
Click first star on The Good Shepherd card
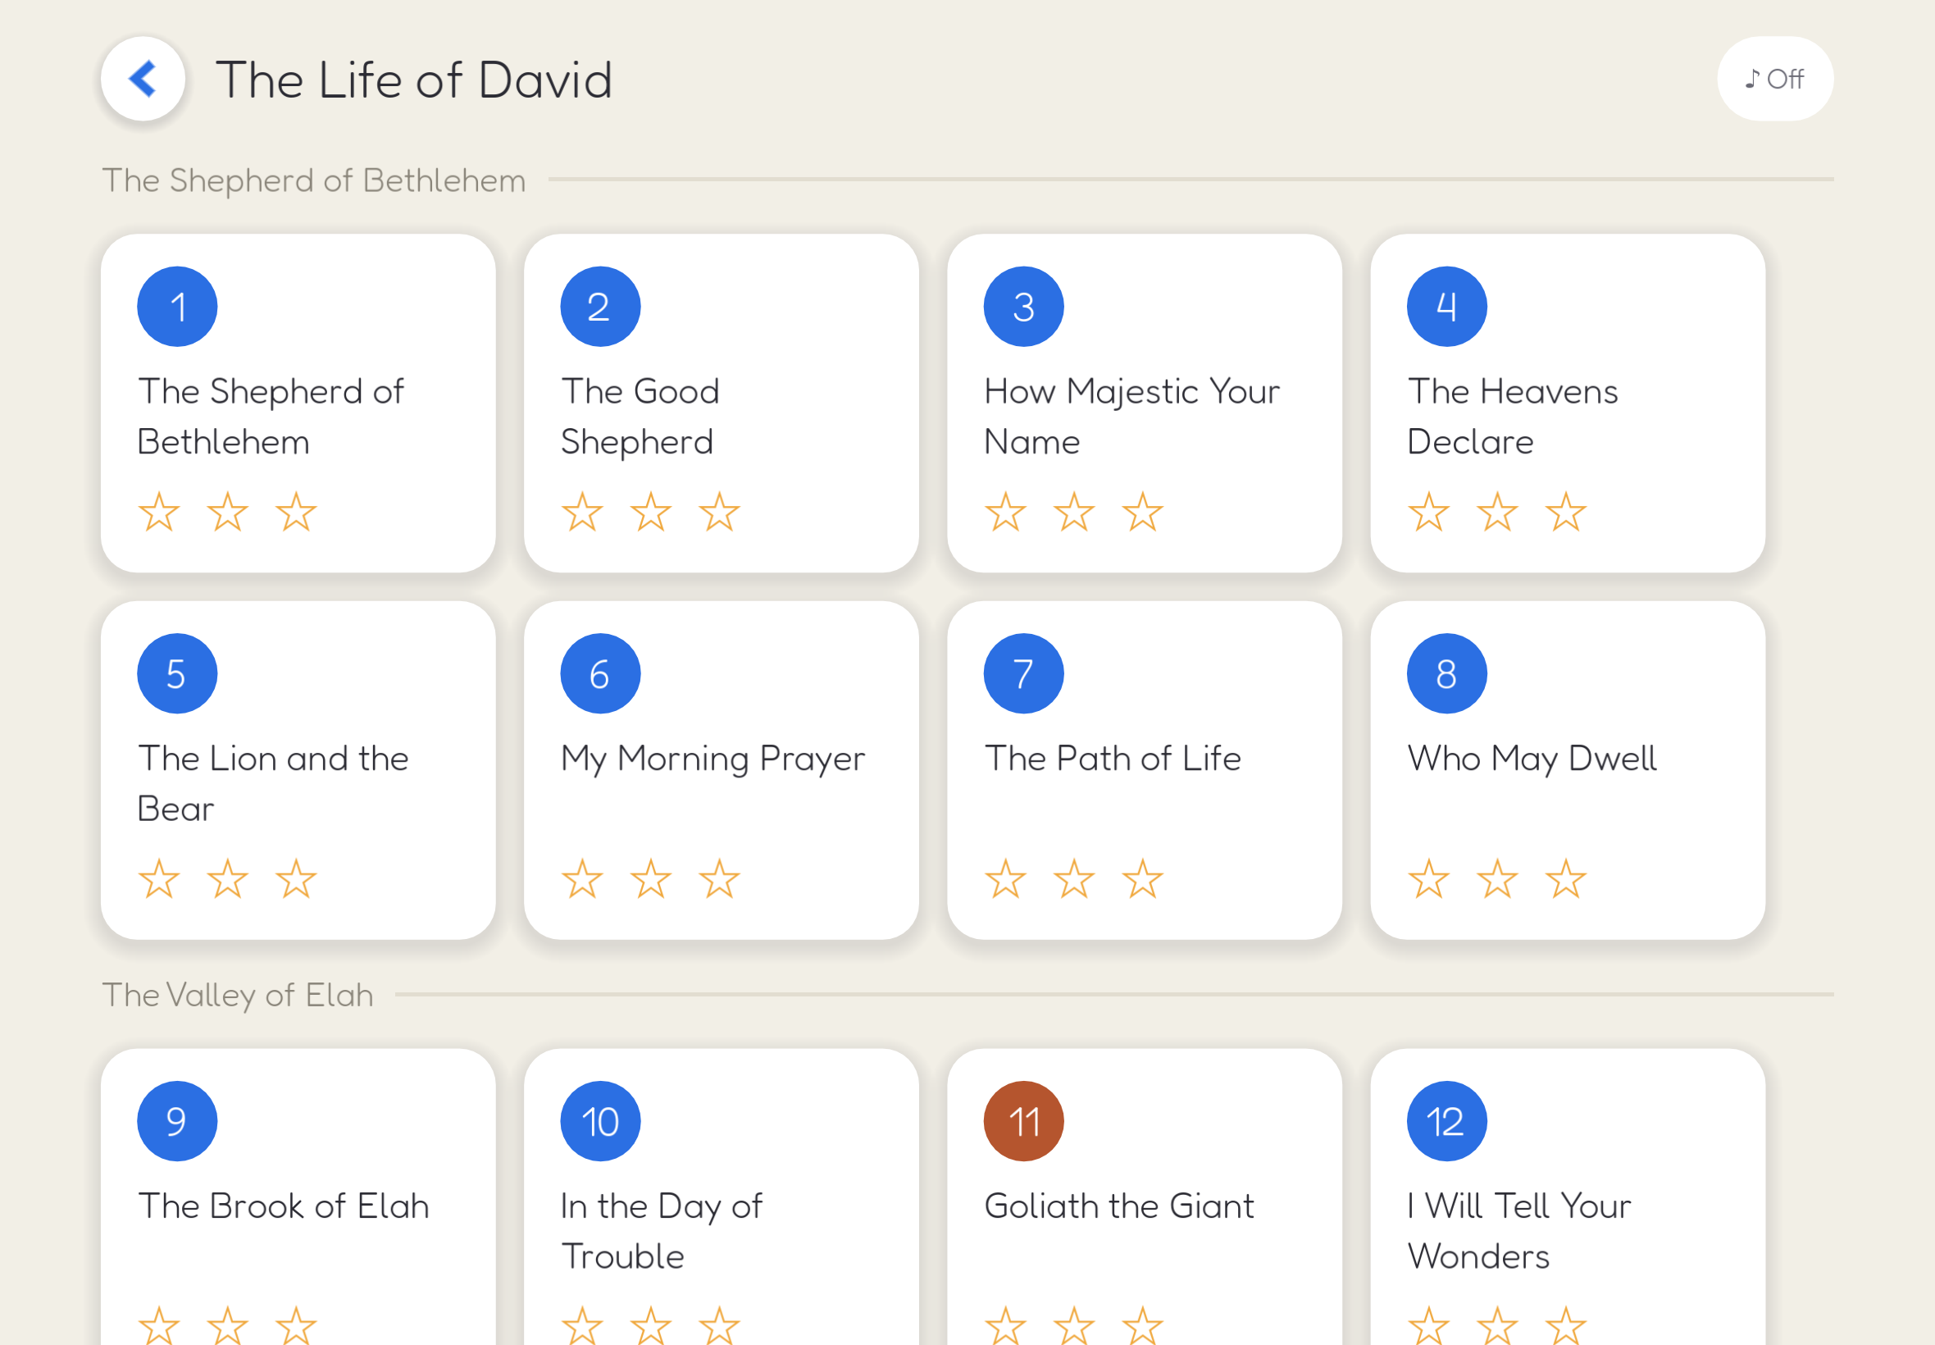pyautogui.click(x=582, y=512)
